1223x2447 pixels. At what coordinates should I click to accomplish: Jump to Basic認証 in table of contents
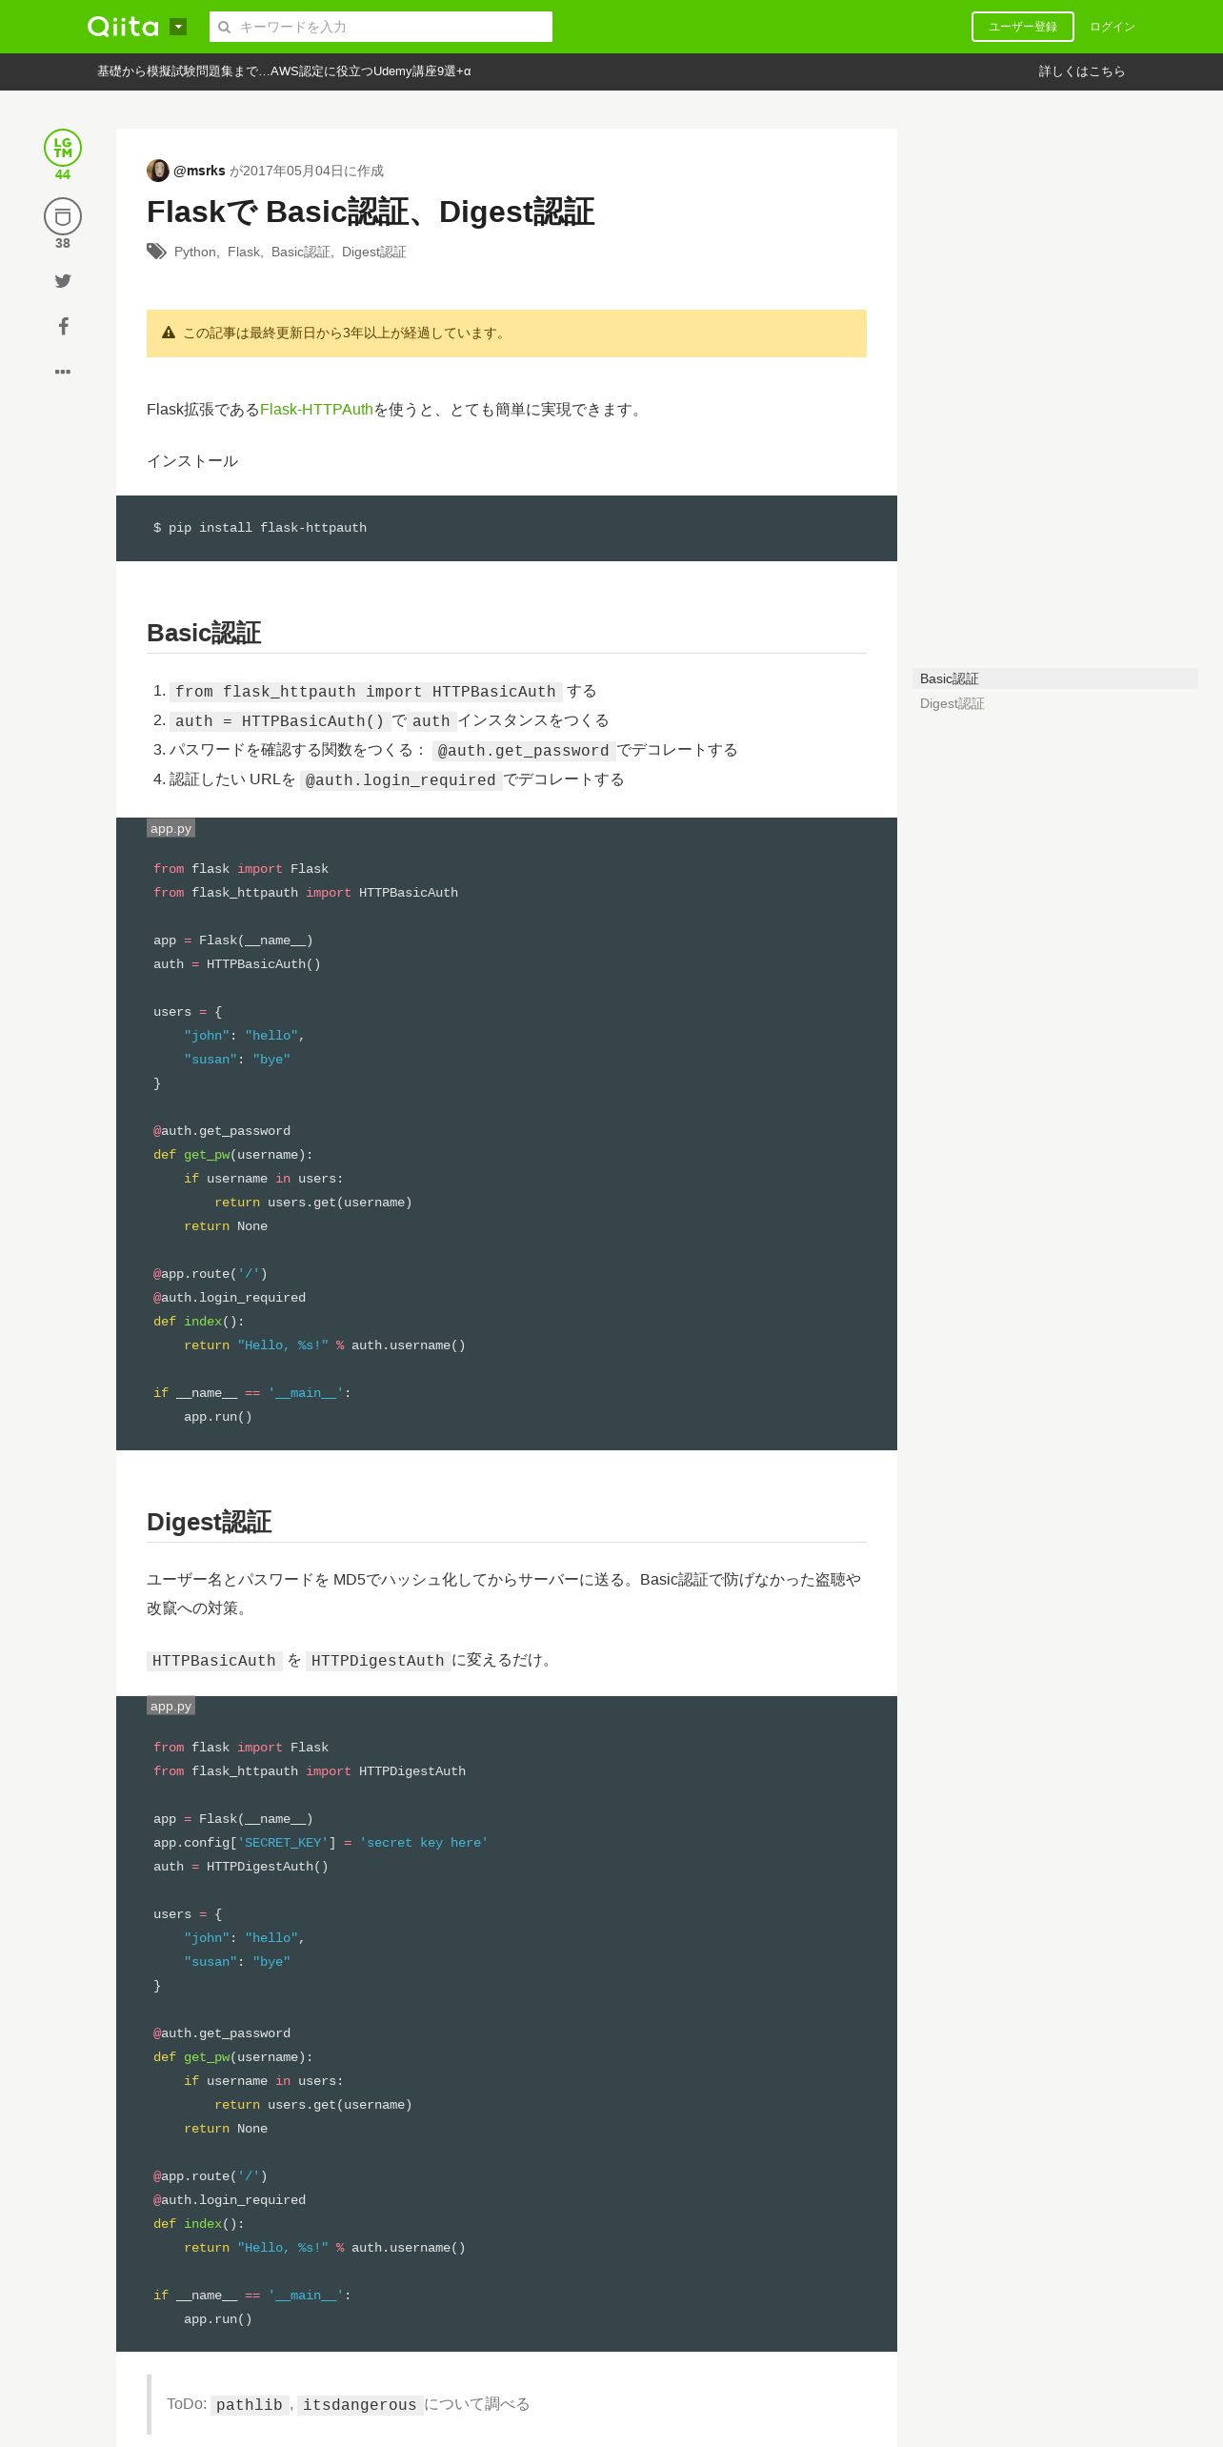[x=950, y=678]
